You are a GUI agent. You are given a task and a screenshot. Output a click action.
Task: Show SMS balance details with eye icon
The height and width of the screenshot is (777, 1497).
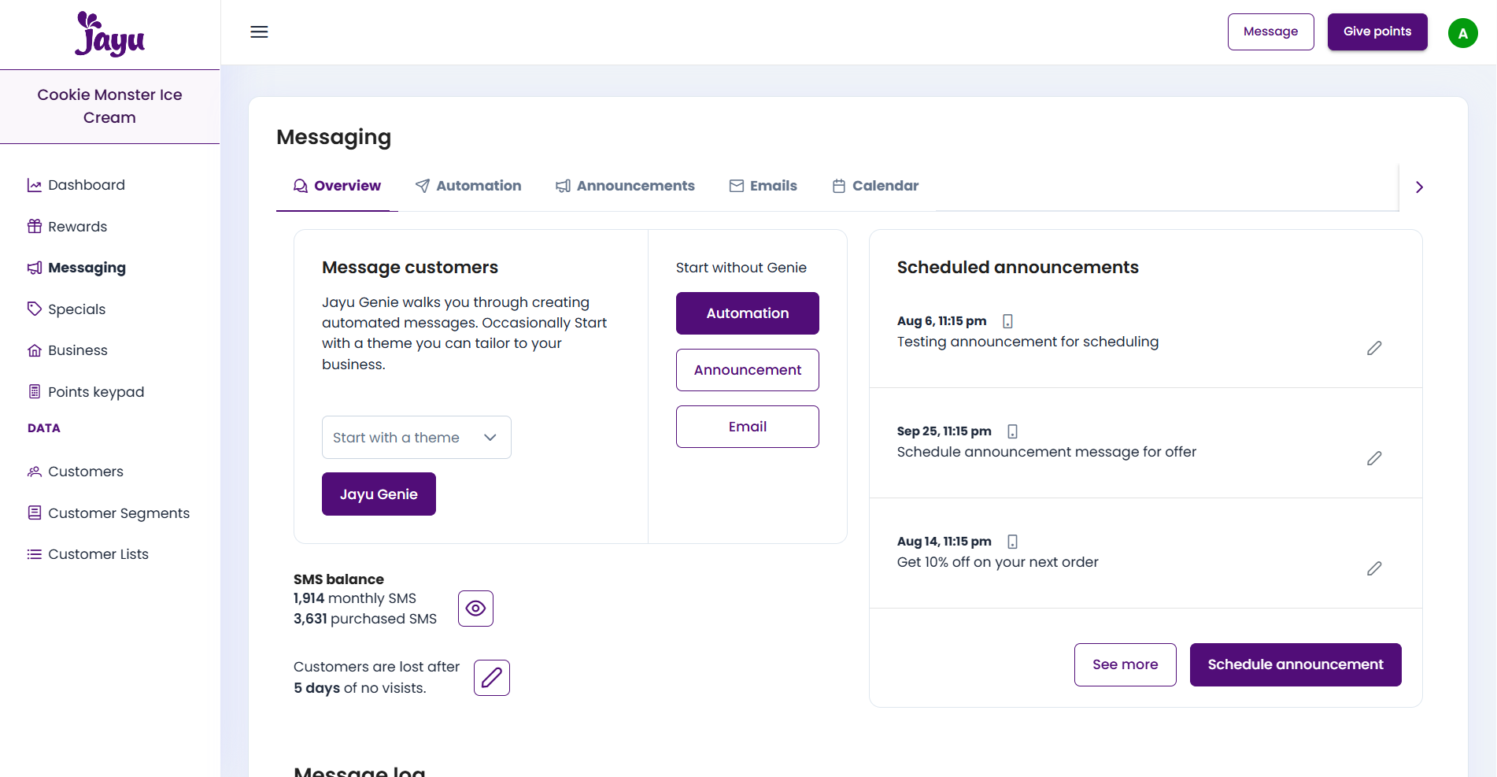pos(475,609)
